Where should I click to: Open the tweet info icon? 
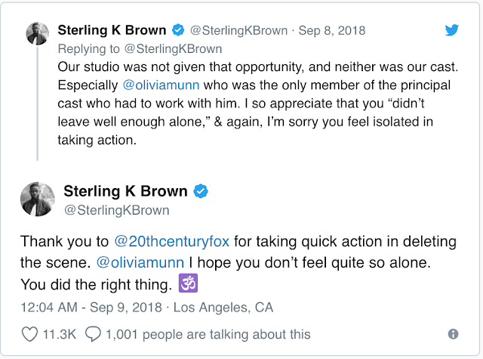pos(453,333)
